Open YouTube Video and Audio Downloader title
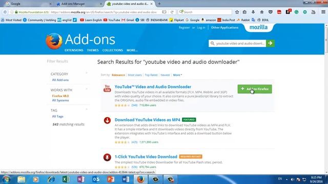Viewport: 328px width, 184px height. [153, 87]
